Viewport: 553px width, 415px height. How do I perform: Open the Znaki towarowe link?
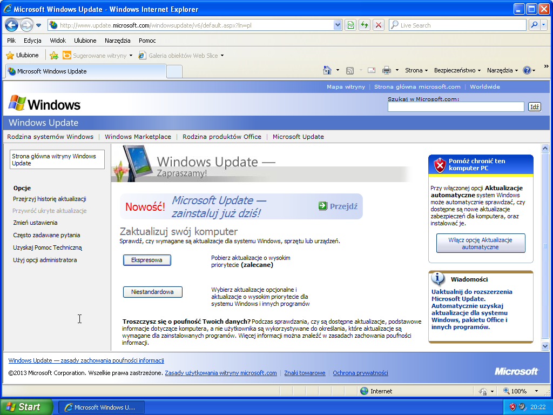[305, 373]
